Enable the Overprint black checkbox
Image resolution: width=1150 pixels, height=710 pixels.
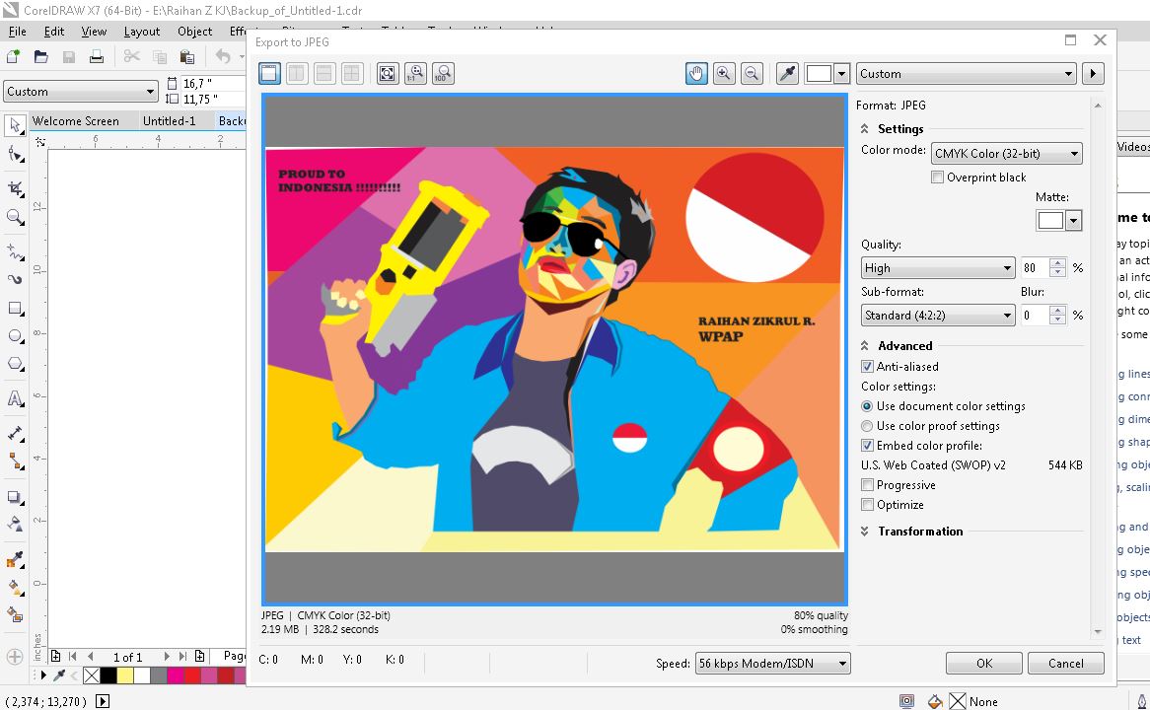click(937, 177)
